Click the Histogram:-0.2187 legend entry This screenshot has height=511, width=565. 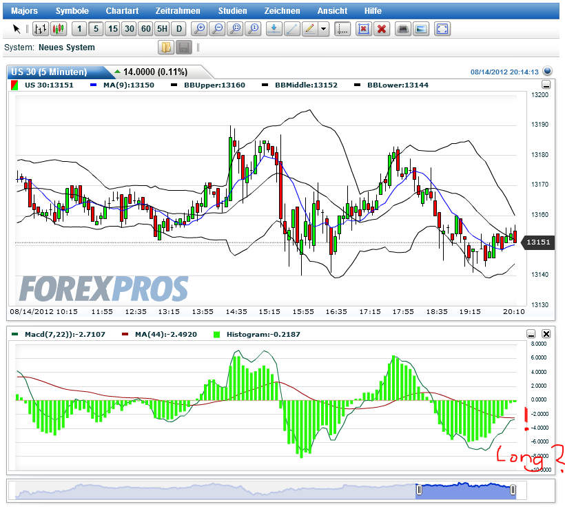point(257,335)
